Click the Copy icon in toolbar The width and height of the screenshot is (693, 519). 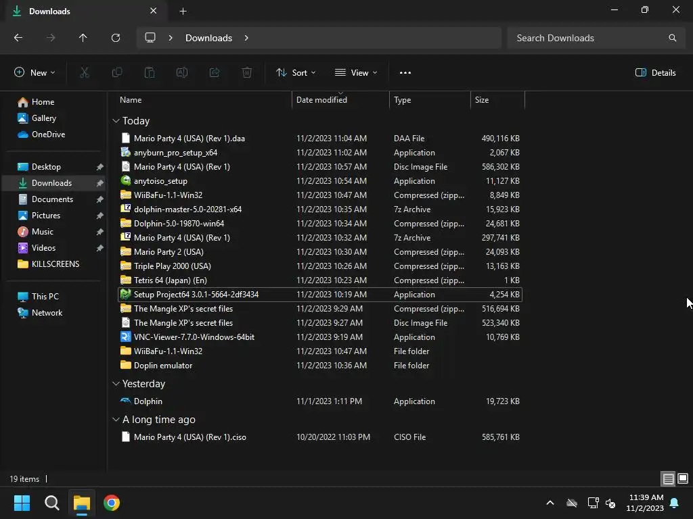point(116,72)
